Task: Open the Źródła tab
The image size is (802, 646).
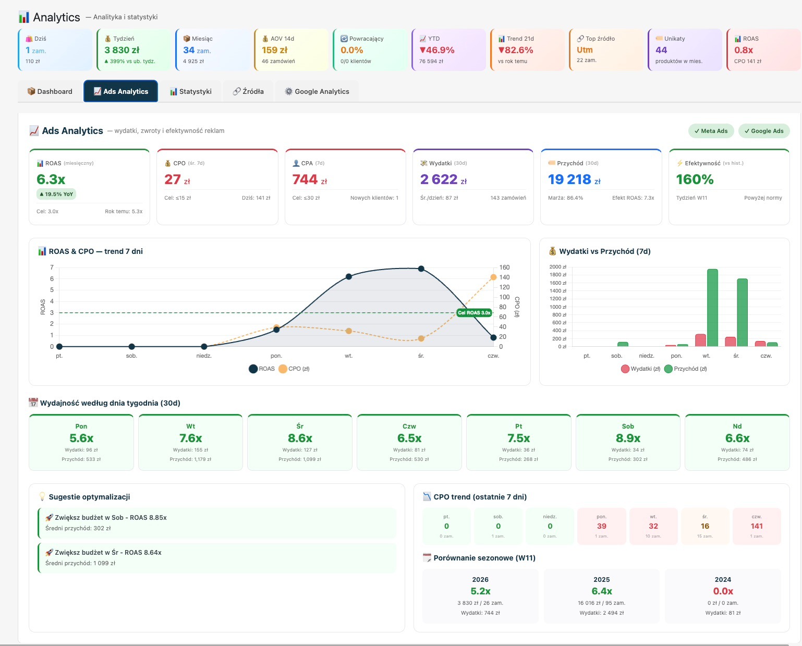Action: tap(248, 91)
